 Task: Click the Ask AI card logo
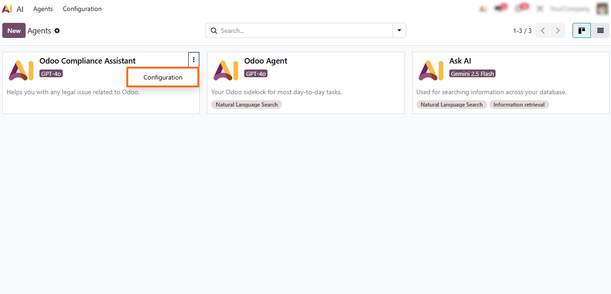pos(431,70)
